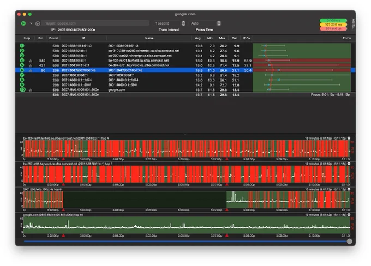Select be-397-ar01.hayward.ca.sfba.comcast.net name
The width and height of the screenshot is (371, 266).
point(139,65)
